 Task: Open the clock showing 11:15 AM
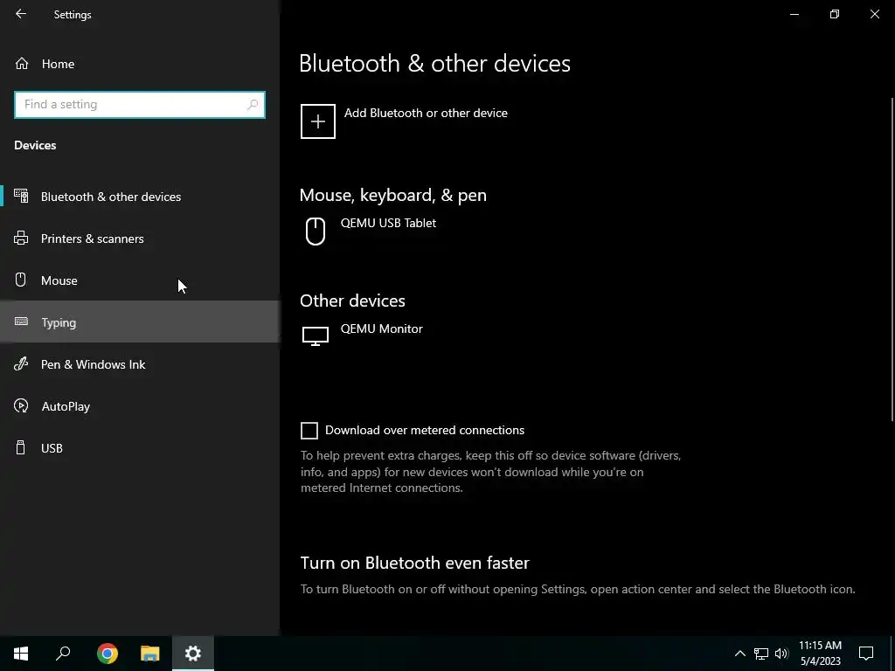coord(820,654)
